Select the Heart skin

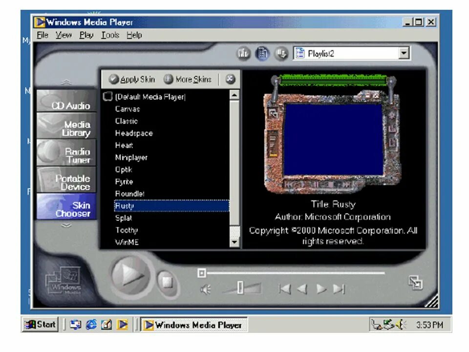[124, 146]
